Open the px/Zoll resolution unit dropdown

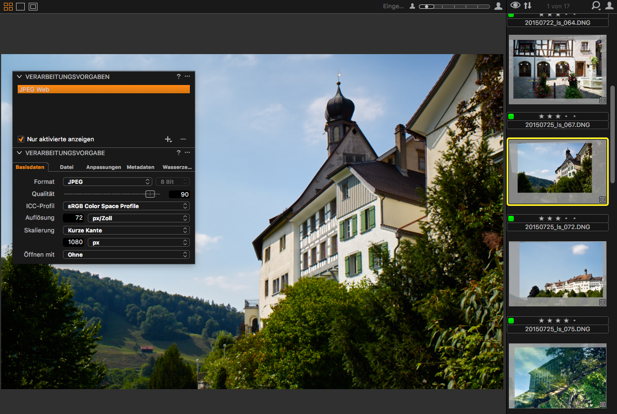pos(139,218)
